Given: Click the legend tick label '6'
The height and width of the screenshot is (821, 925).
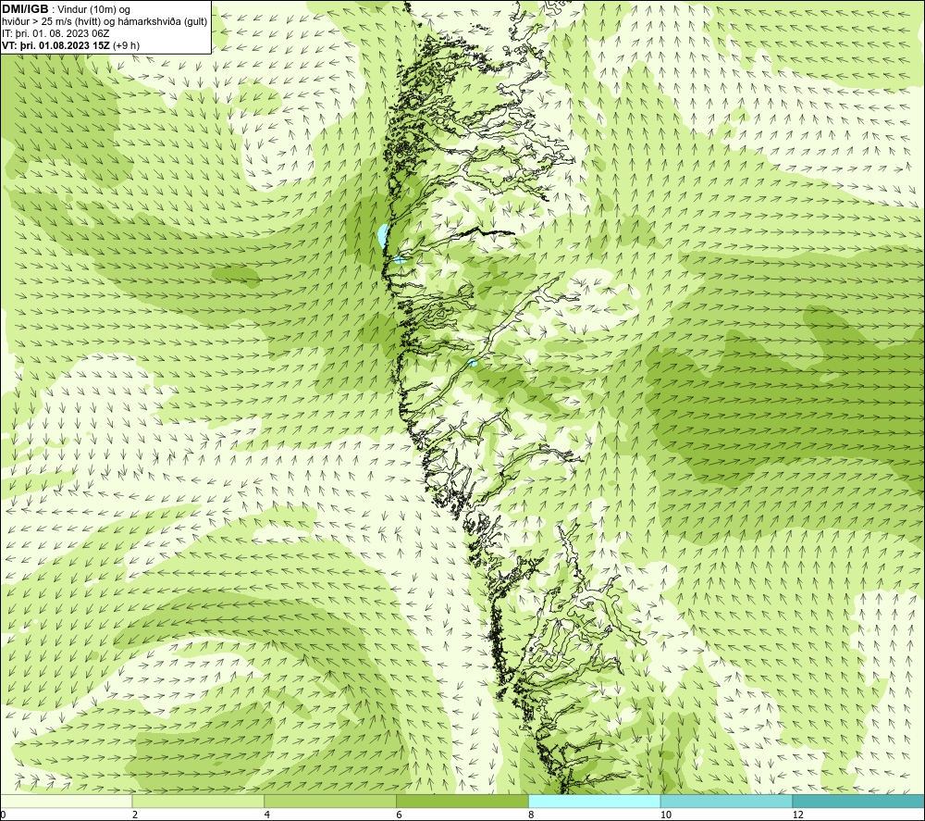Looking at the screenshot, I should point(400,815).
